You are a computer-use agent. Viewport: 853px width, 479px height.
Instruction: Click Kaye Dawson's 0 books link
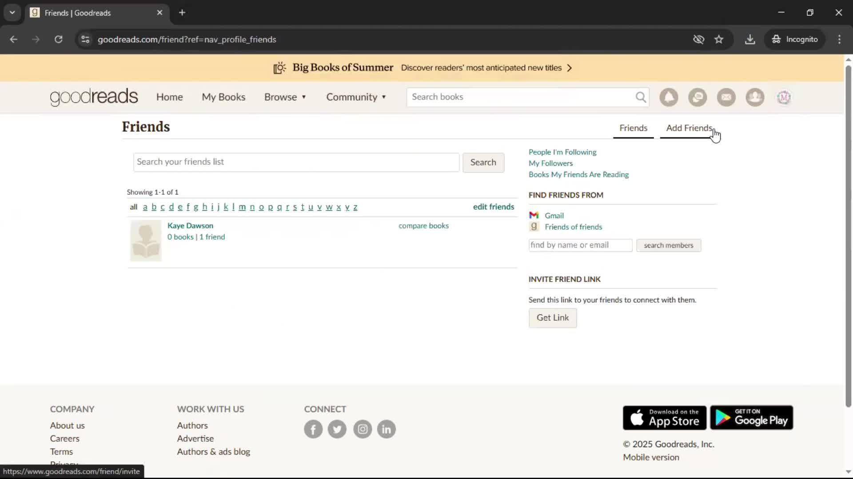[x=180, y=237]
